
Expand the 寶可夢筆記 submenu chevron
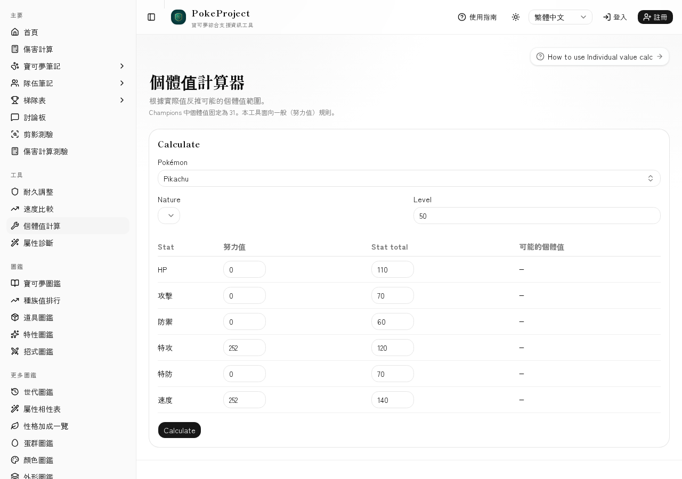click(x=121, y=66)
